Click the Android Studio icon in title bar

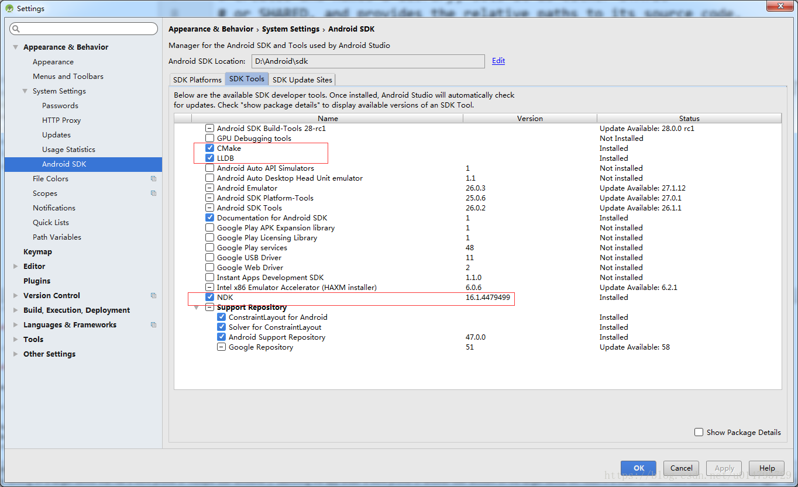point(9,8)
